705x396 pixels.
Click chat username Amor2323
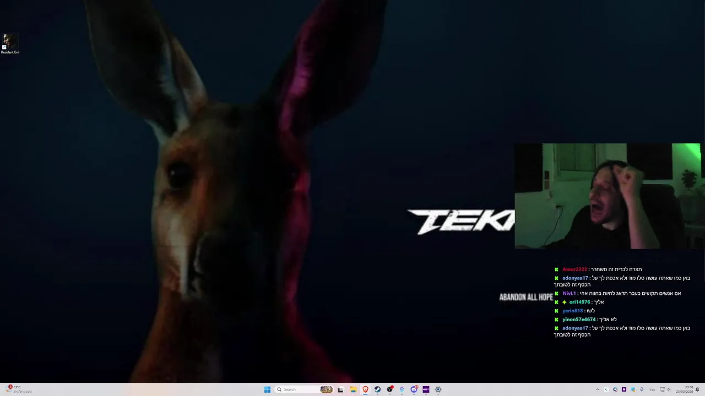point(574,269)
